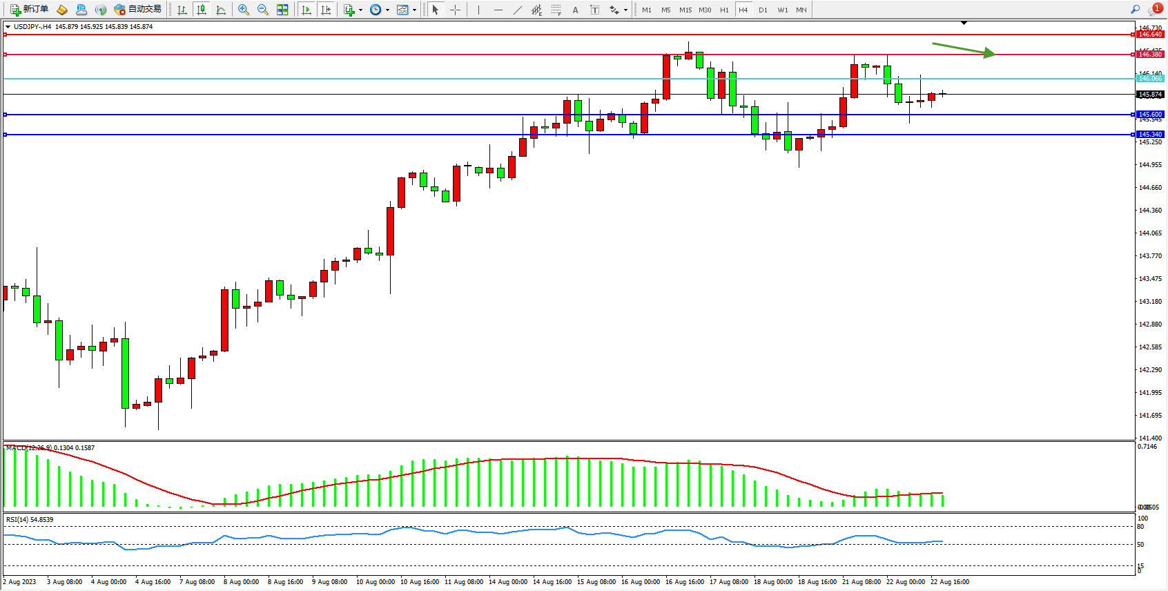Select the text label tool (A)

575,10
